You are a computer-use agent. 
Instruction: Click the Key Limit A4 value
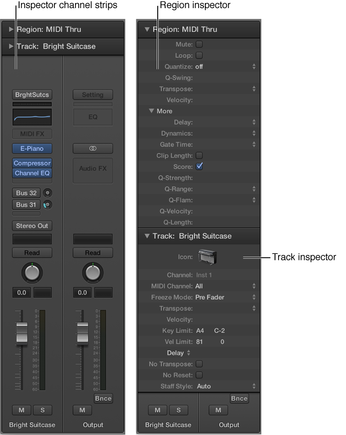(200, 331)
